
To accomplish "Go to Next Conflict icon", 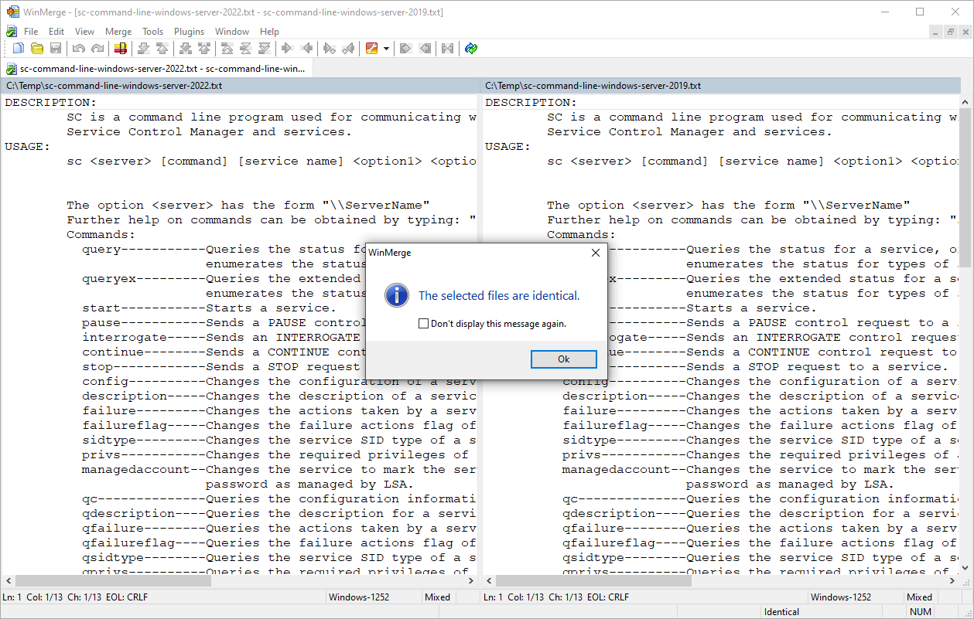I will [185, 49].
